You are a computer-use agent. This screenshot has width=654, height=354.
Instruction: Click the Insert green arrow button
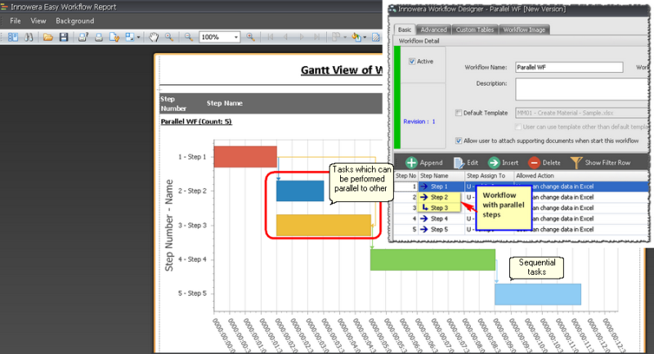[504, 163]
